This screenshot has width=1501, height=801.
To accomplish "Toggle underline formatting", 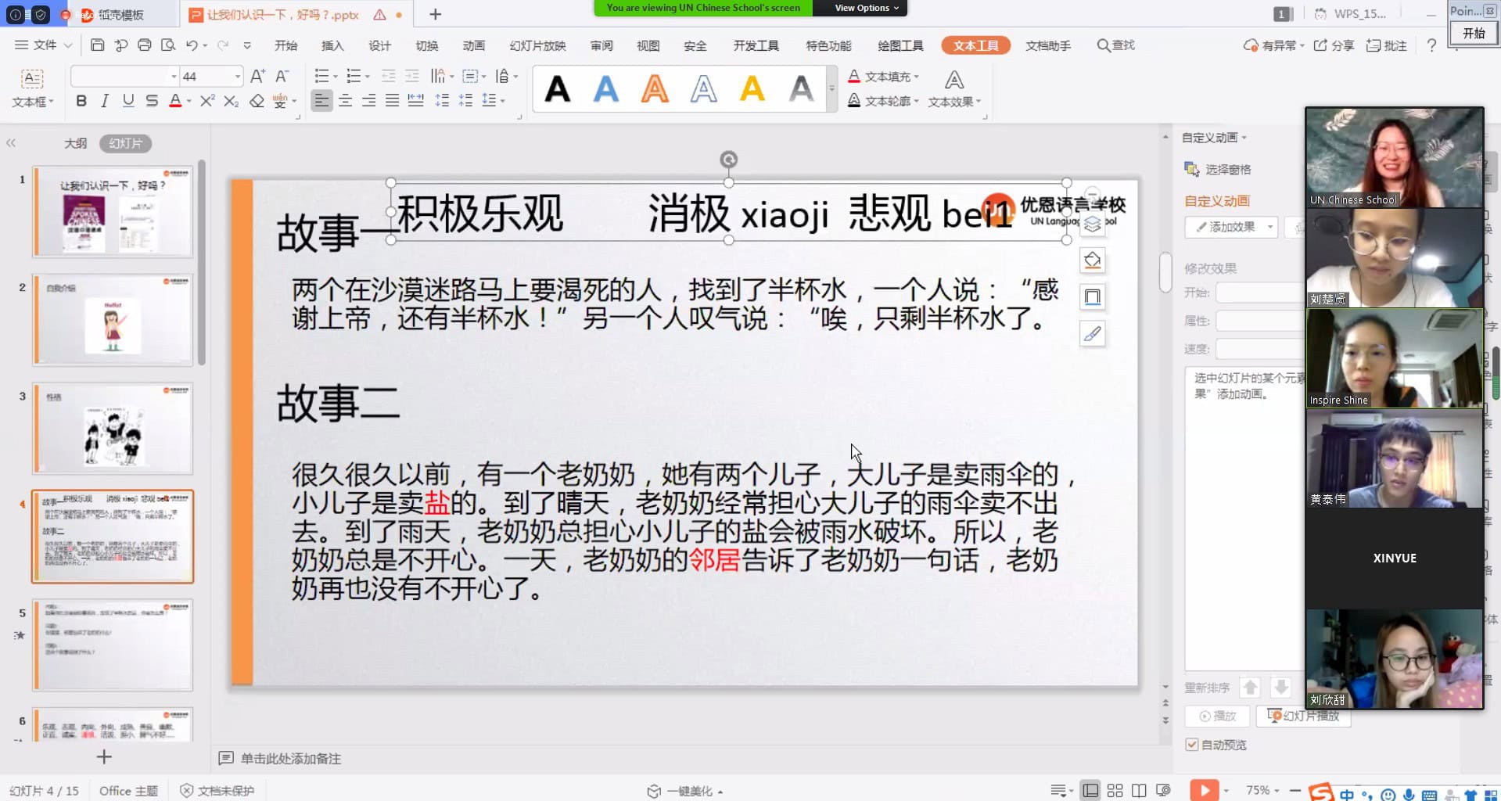I will coord(128,101).
